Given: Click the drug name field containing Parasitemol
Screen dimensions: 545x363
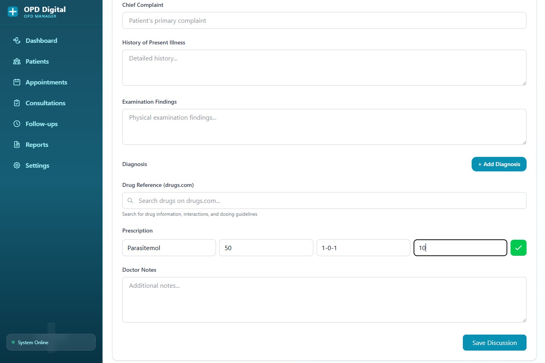Looking at the screenshot, I should point(169,248).
